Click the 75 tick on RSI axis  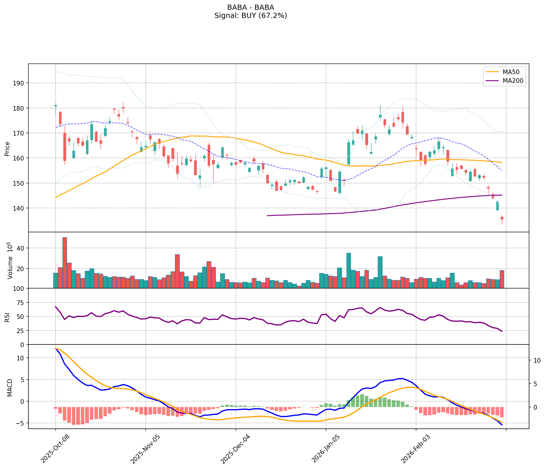(x=21, y=302)
